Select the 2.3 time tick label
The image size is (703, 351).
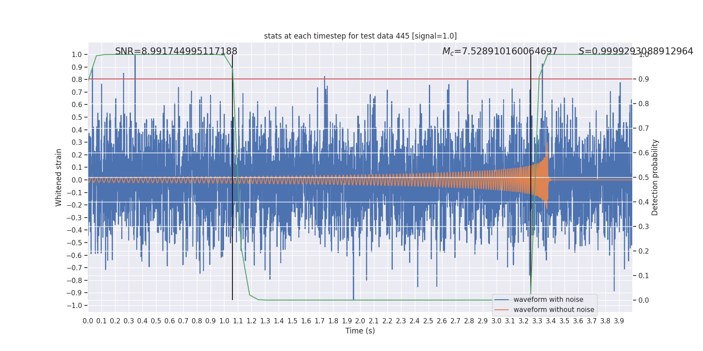click(x=401, y=321)
